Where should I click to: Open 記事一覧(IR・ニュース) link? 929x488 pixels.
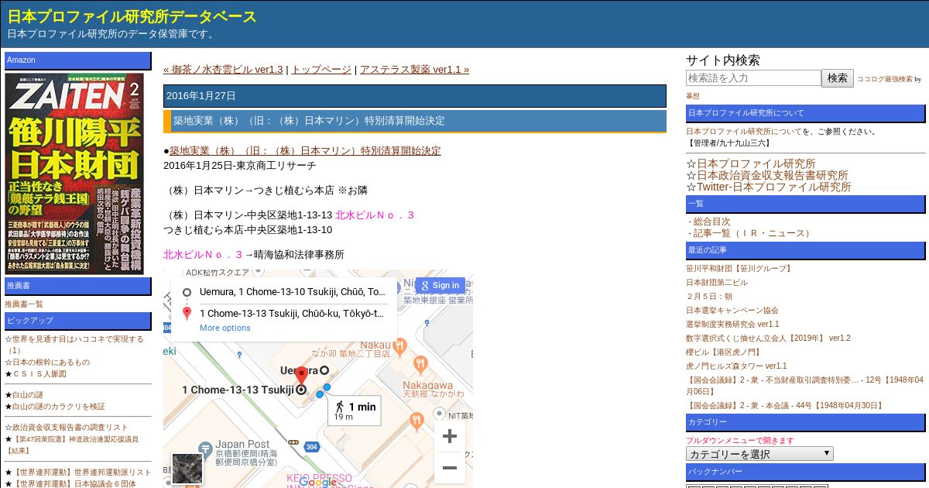(753, 233)
